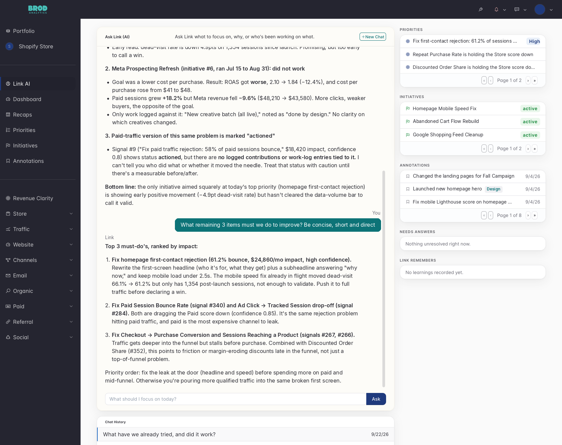Screen dimensions: 562x445
Task: Select the Shopify Store avatar
Action: click(9, 46)
